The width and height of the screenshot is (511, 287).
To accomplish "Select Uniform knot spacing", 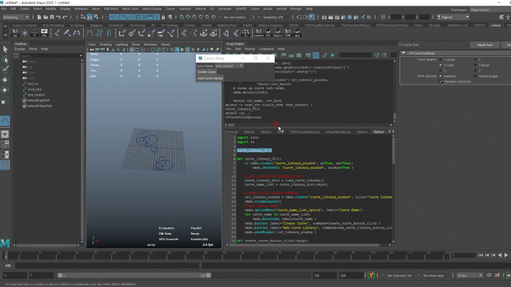I will pyautogui.click(x=441, y=76).
